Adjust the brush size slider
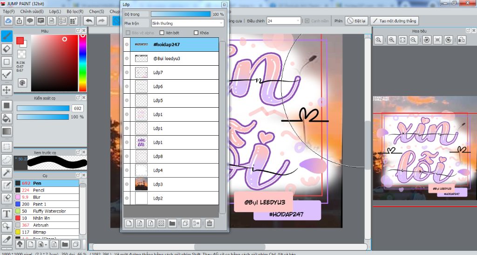This screenshot has width=477, height=255. pyautogui.click(x=43, y=108)
